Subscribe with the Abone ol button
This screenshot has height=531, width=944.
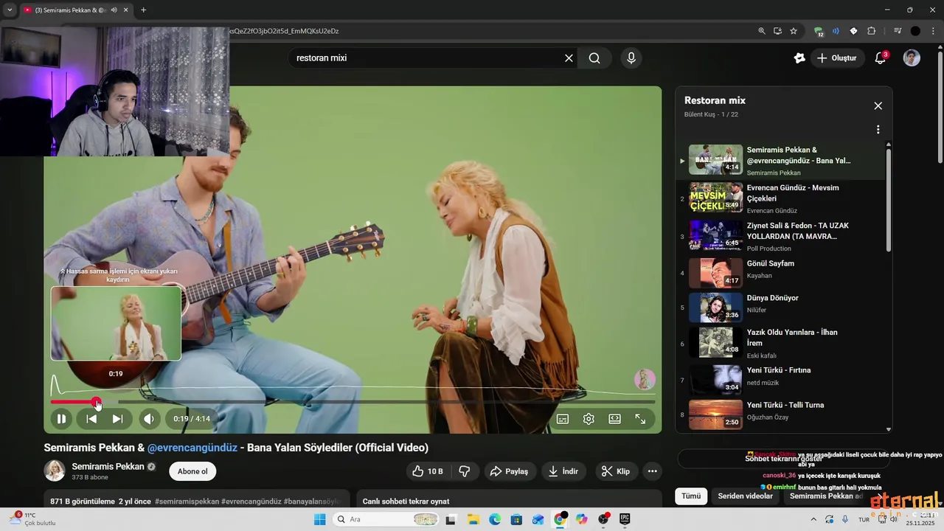[x=192, y=471]
